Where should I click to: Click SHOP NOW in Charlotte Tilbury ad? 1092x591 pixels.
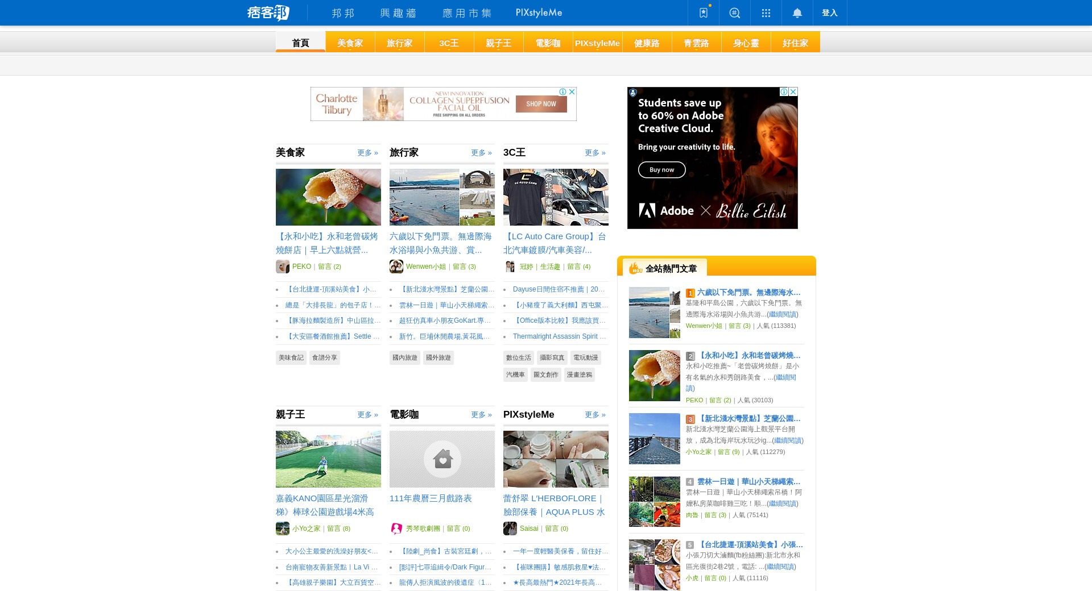click(x=541, y=104)
